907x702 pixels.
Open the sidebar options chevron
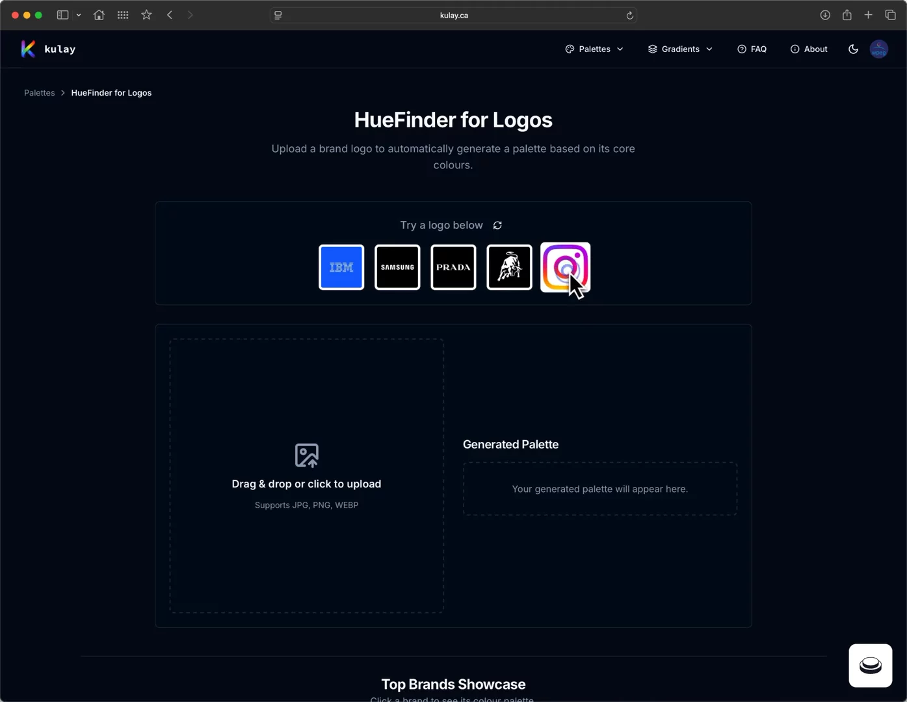pos(79,15)
